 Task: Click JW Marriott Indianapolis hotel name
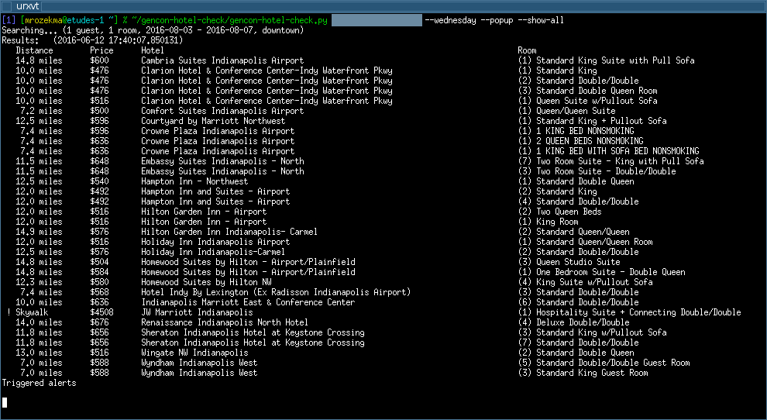coord(197,312)
